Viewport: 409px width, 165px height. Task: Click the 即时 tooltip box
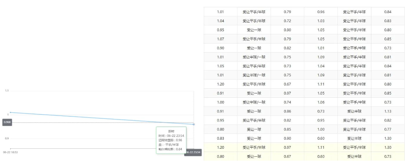click(171, 140)
